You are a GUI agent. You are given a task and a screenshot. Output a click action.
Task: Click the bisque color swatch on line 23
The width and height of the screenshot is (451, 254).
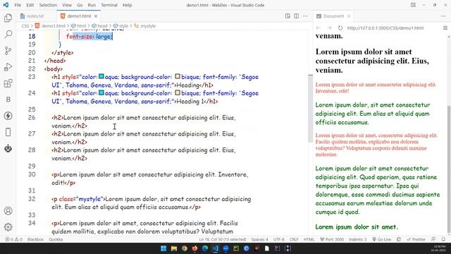tap(178, 77)
